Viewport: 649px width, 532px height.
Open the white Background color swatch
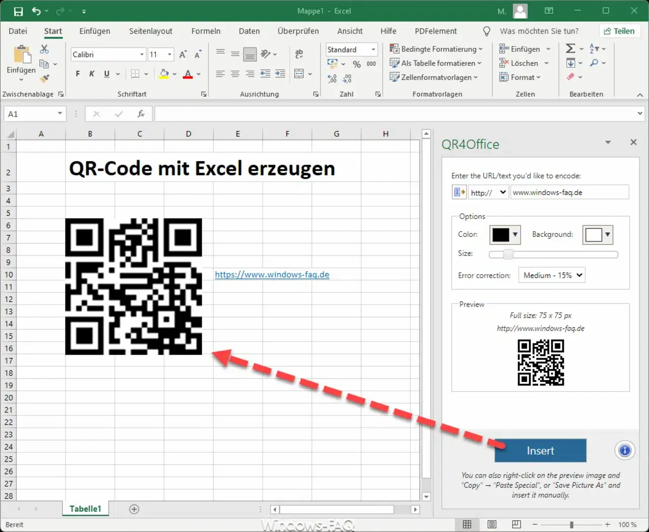coord(598,235)
